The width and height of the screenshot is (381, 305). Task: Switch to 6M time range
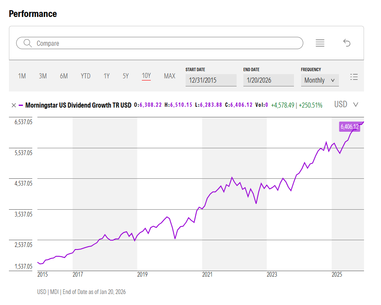(x=64, y=76)
